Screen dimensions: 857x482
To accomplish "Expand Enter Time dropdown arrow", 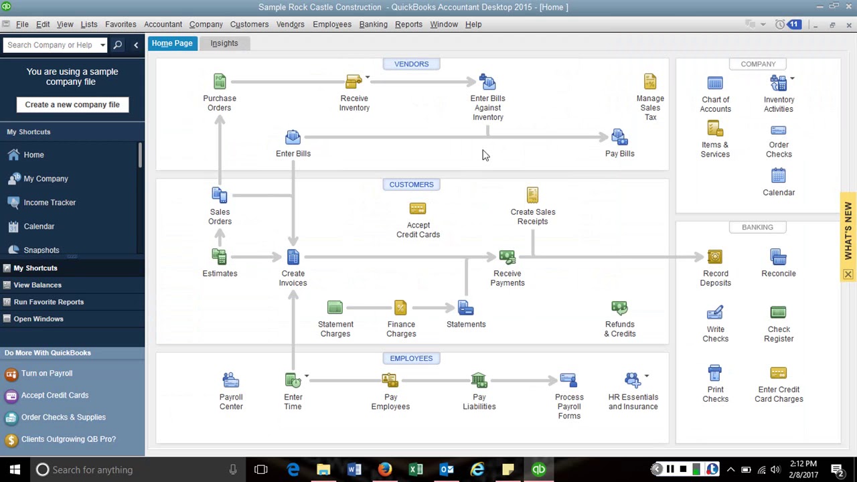I will (306, 376).
